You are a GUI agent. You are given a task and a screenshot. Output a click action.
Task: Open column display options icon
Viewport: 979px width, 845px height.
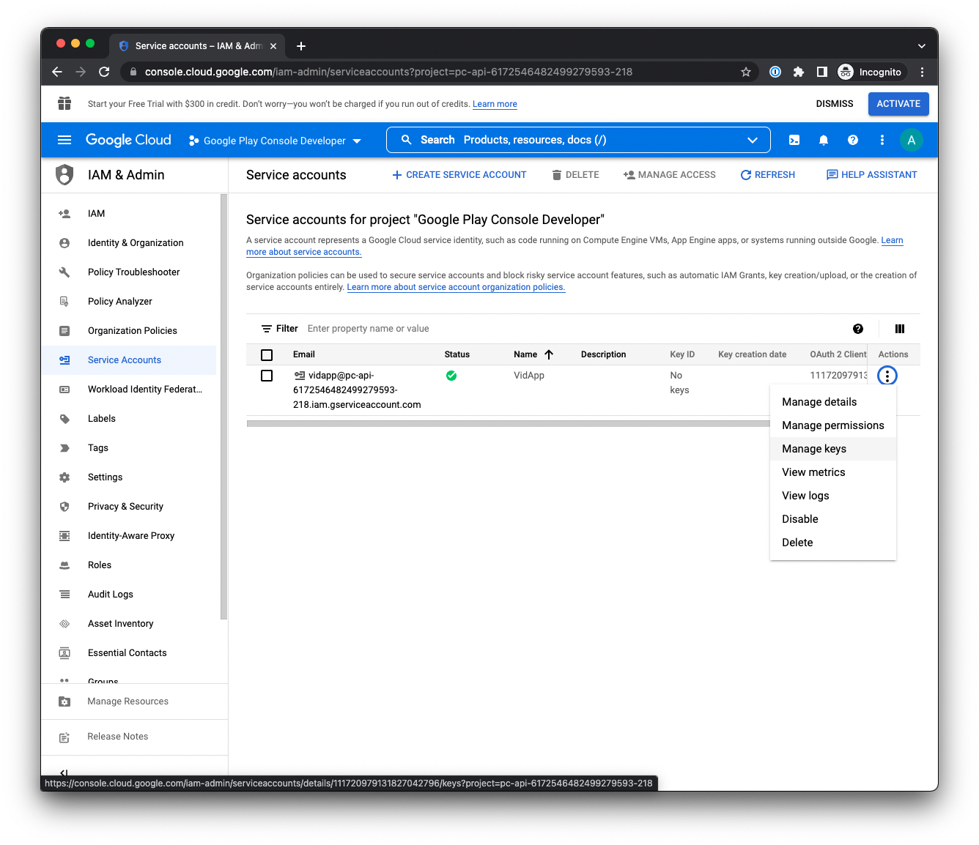(900, 329)
